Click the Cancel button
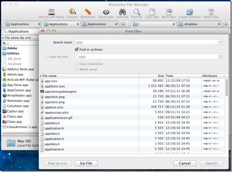Image resolution: width=232 pixels, height=172 pixels. click(184, 163)
